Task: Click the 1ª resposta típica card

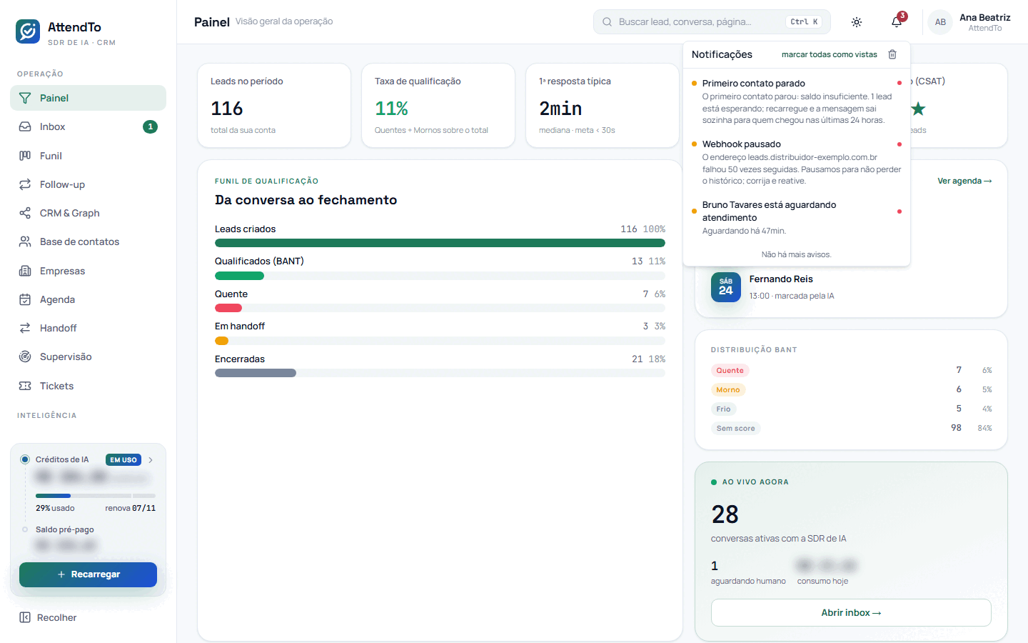Action: point(603,106)
